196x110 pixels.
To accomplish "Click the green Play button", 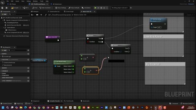I will [x=95, y=8].
